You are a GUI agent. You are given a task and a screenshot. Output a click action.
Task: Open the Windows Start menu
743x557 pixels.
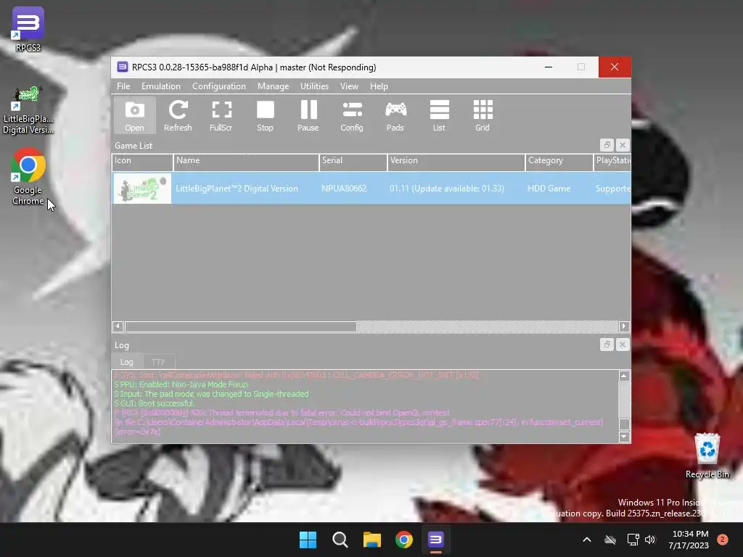(308, 540)
